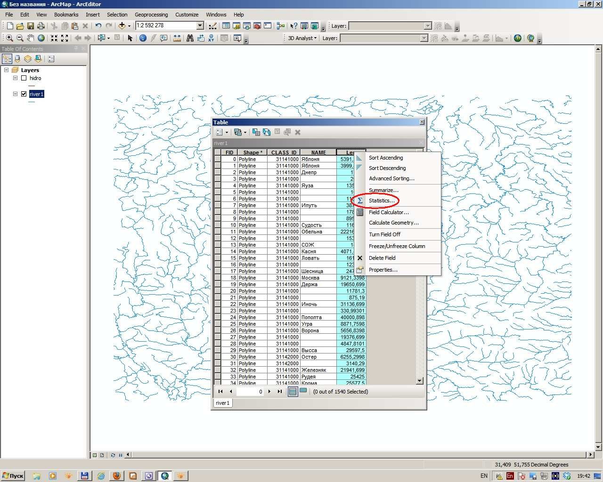Open the map scale dropdown
Viewport: 603px width, 482px height.
200,25
